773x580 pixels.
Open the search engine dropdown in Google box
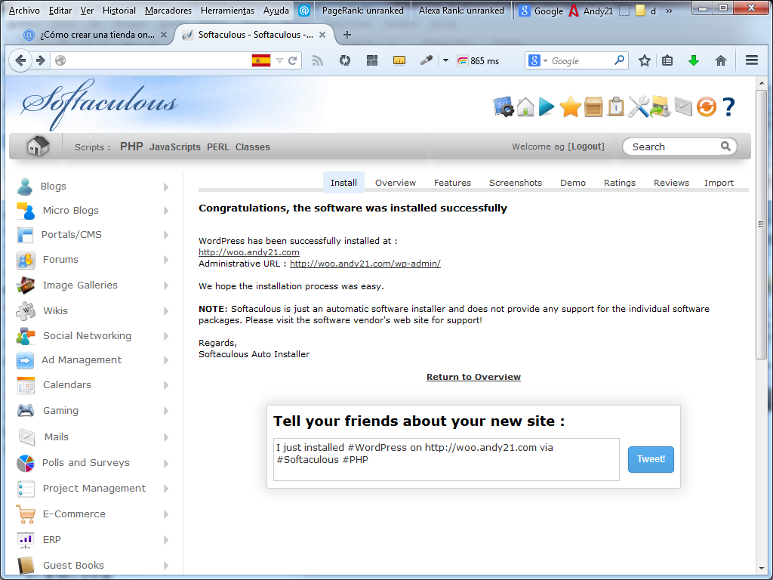point(545,60)
